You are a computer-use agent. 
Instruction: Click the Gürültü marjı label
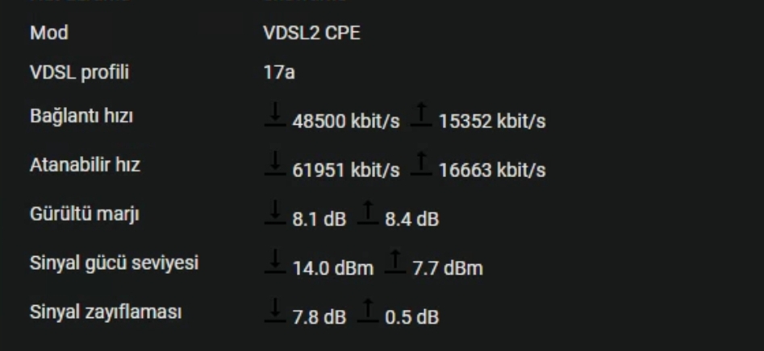pos(84,214)
